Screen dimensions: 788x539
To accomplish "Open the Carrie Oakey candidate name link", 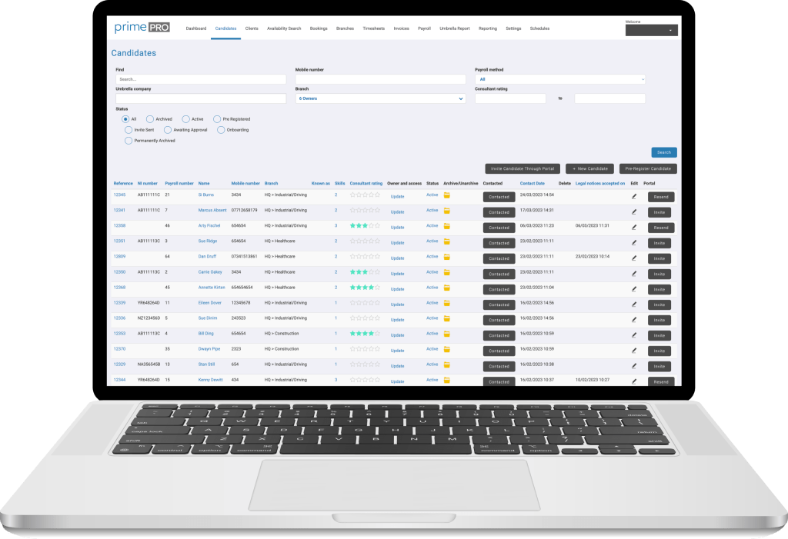I will [x=210, y=272].
